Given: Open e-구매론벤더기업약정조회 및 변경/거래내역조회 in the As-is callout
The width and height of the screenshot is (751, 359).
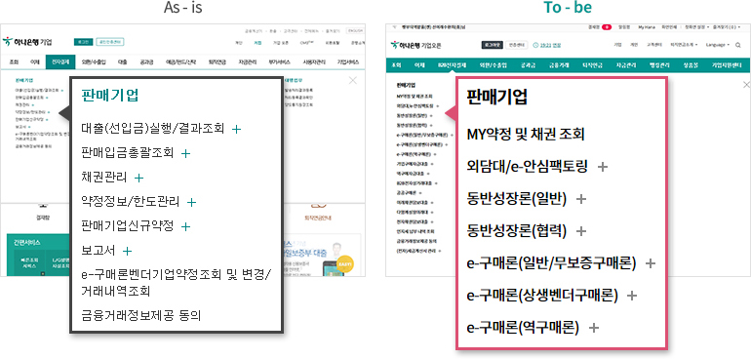Looking at the screenshot, I should coord(177,283).
